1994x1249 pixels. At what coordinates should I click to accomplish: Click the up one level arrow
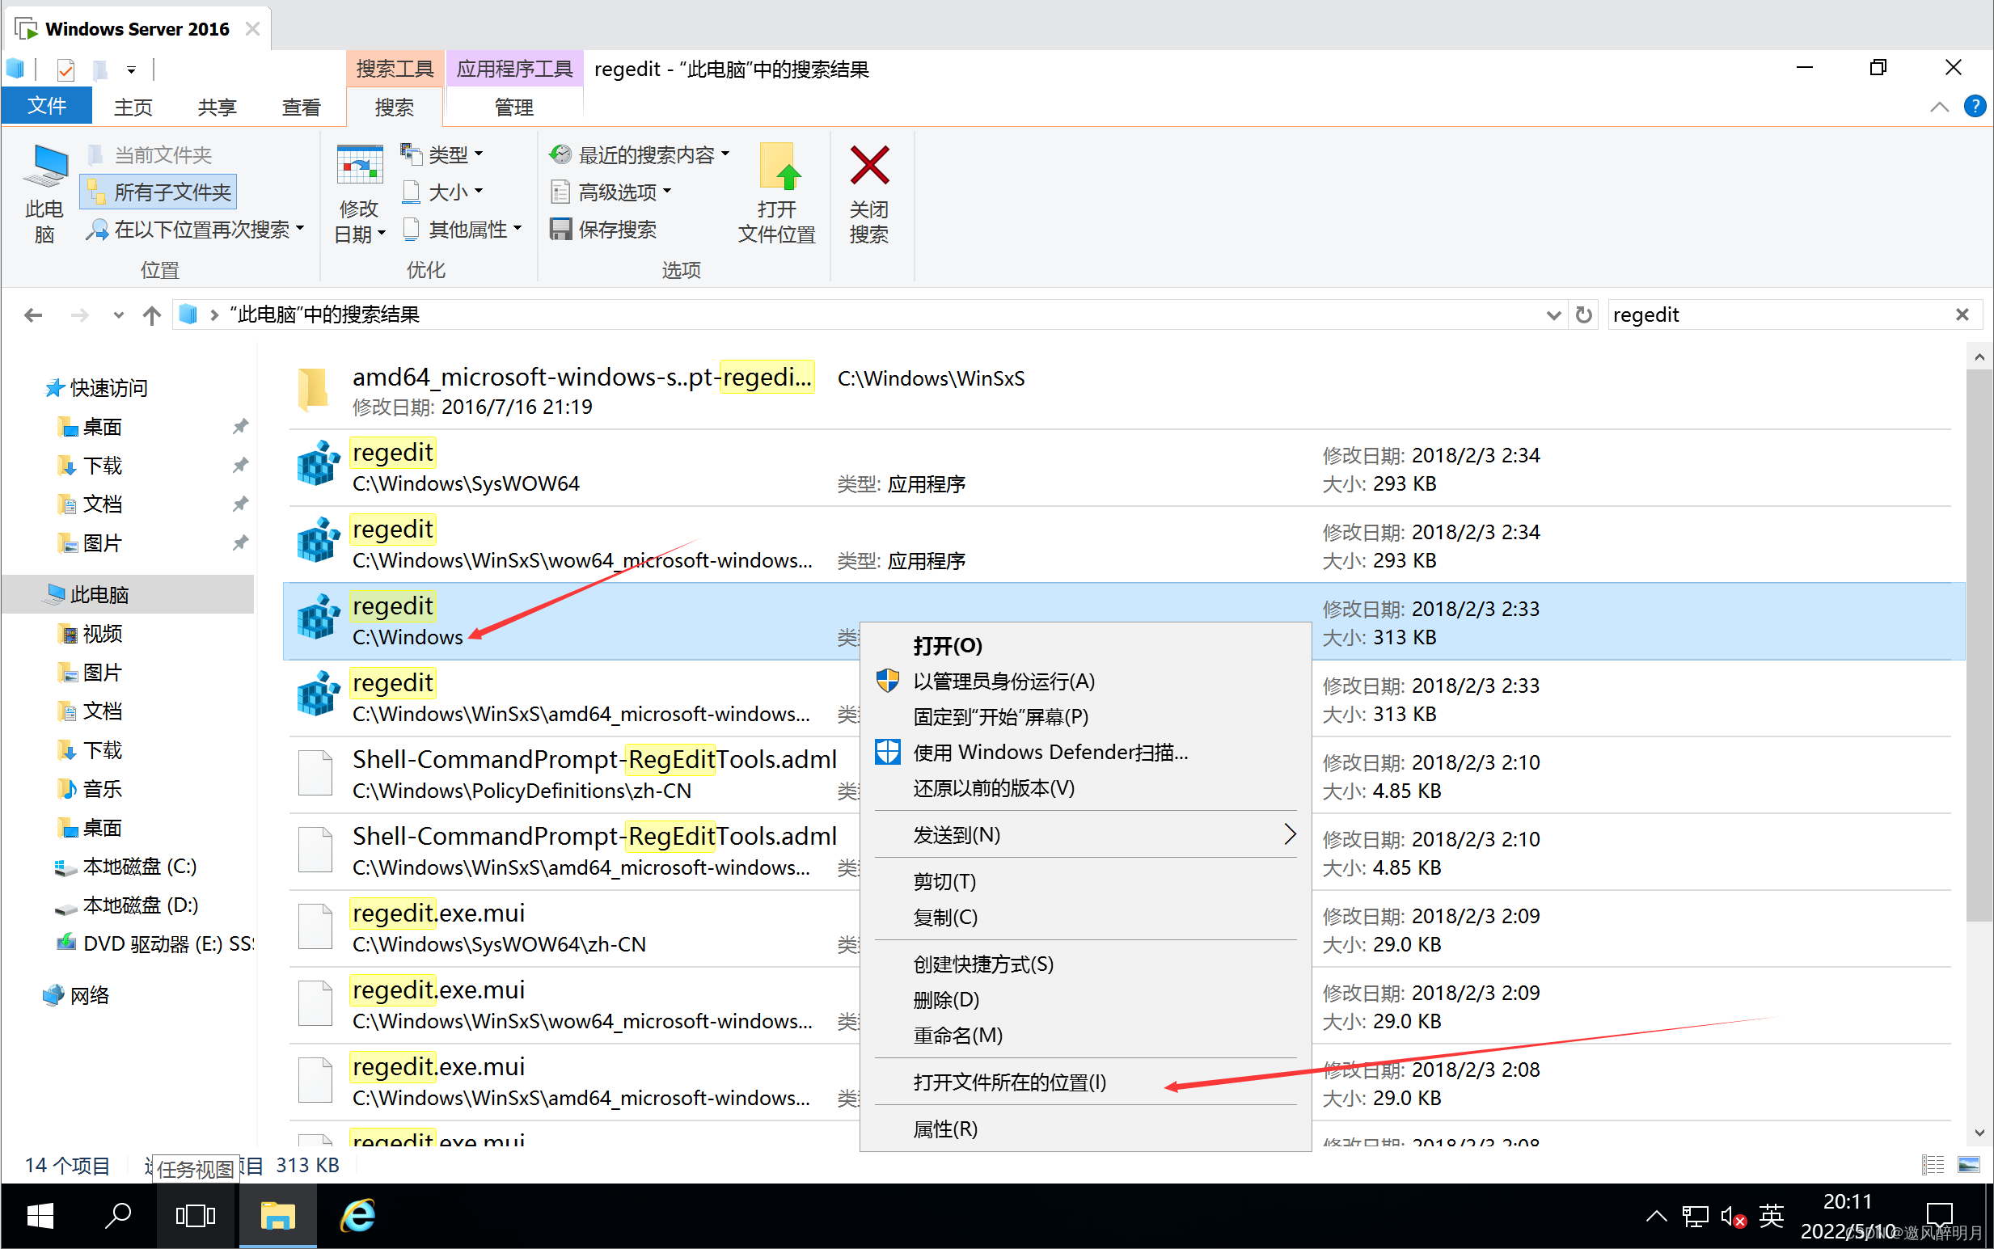[x=151, y=314]
